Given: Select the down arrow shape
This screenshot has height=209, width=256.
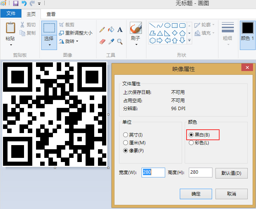Looking at the screenshot, I should 182,40.
